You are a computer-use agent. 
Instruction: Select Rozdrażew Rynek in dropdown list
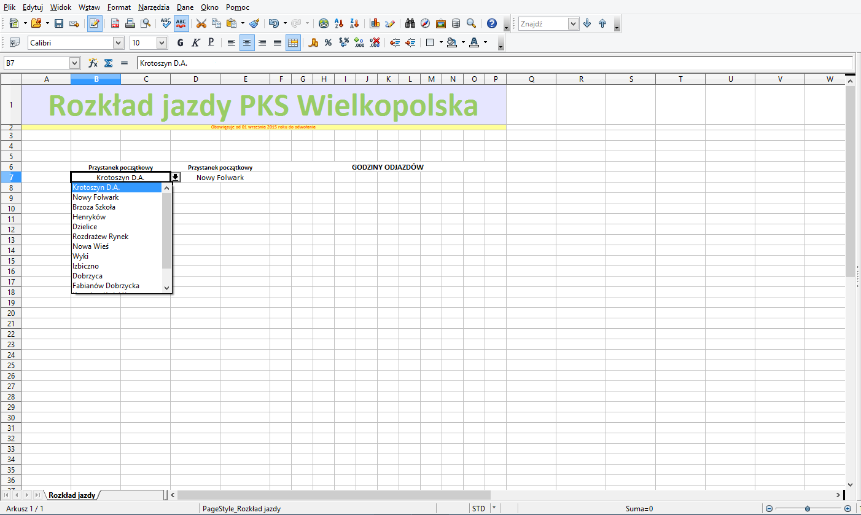click(116, 237)
